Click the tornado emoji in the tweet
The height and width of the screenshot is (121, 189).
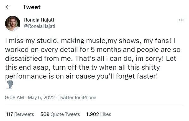tap(9, 85)
